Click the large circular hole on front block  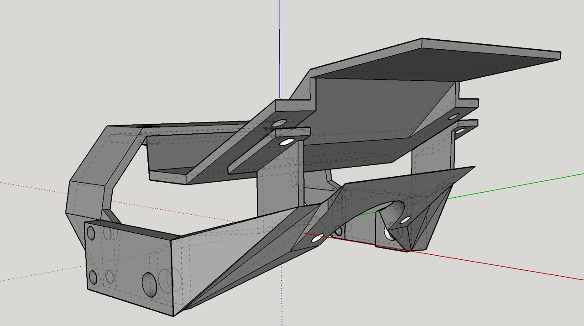149,284
